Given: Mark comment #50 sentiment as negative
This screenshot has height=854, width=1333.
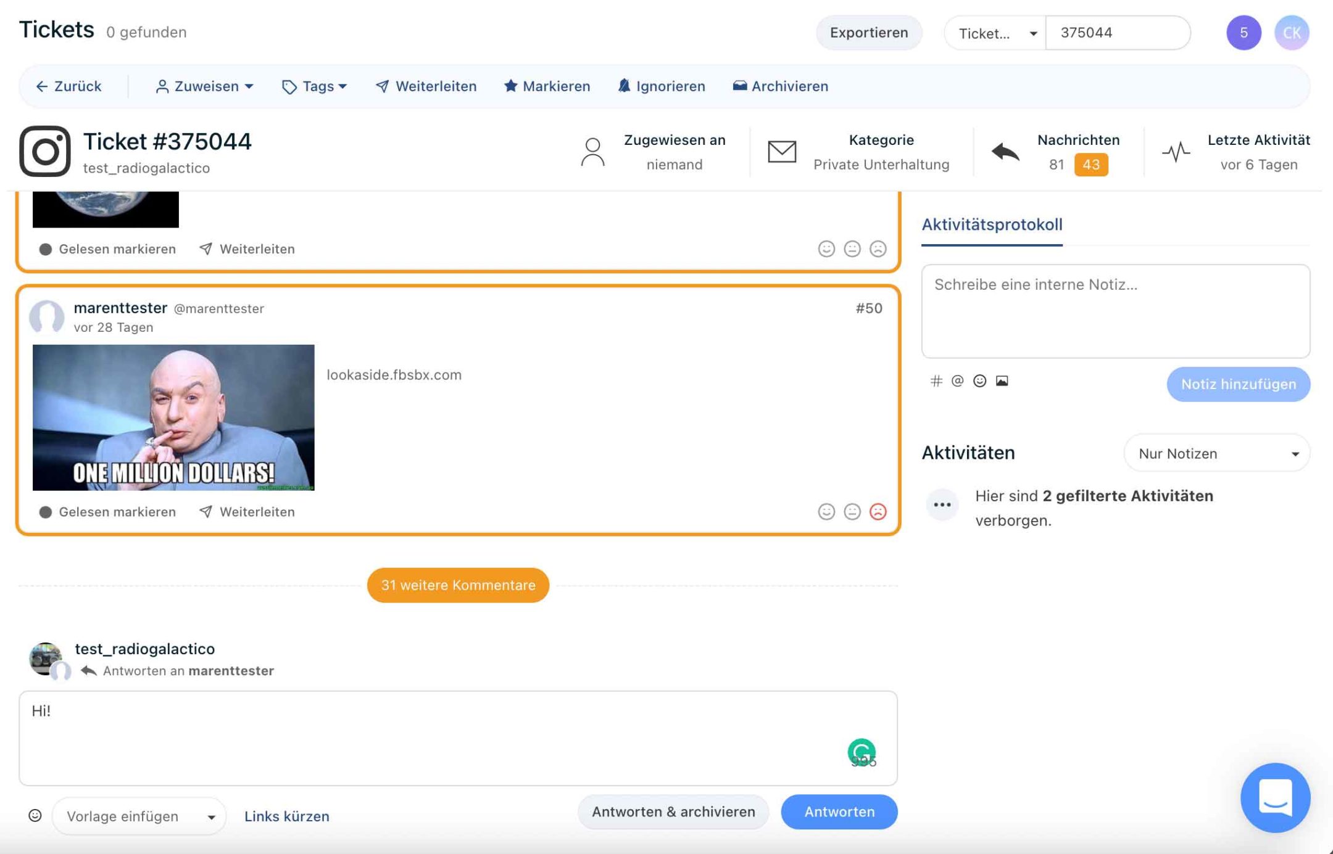Looking at the screenshot, I should [878, 512].
